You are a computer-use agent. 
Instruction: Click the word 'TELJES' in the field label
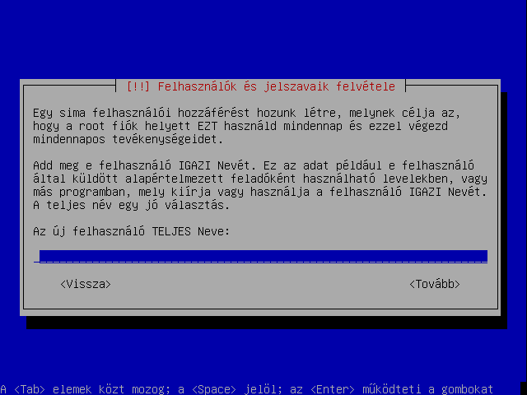pos(171,231)
